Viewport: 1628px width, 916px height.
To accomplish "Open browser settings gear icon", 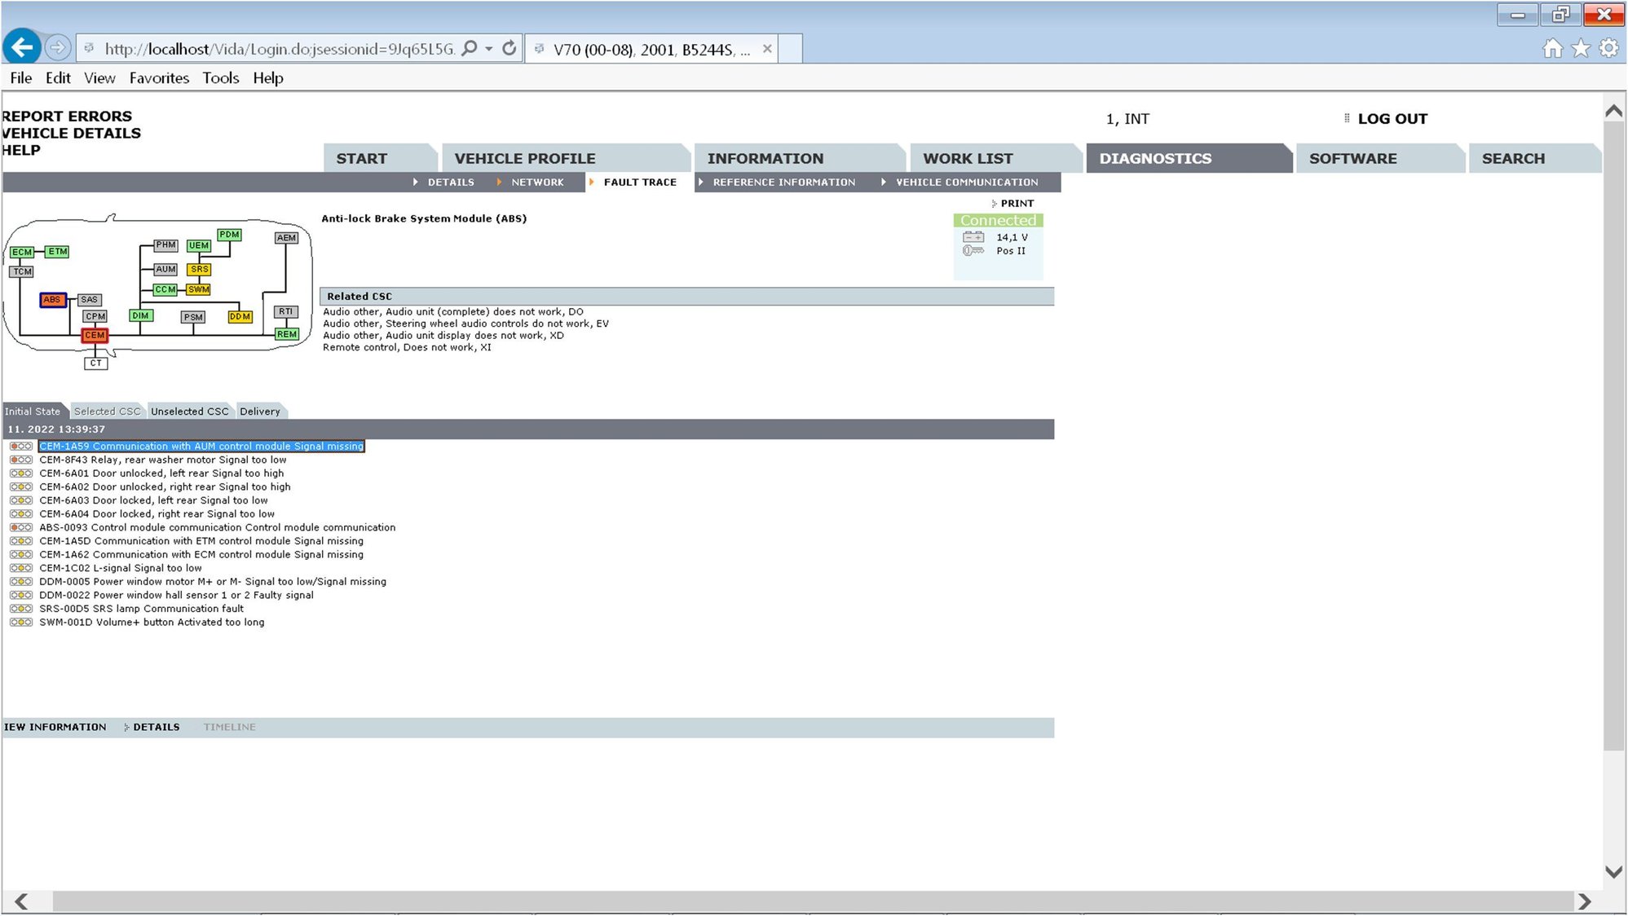I will point(1608,48).
